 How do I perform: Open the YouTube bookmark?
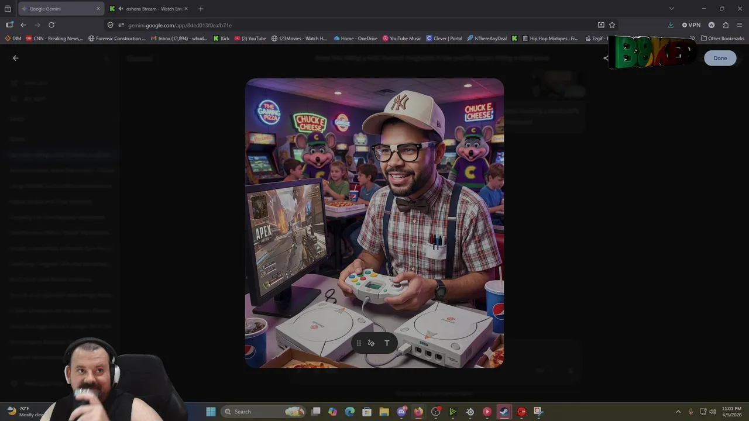250,39
